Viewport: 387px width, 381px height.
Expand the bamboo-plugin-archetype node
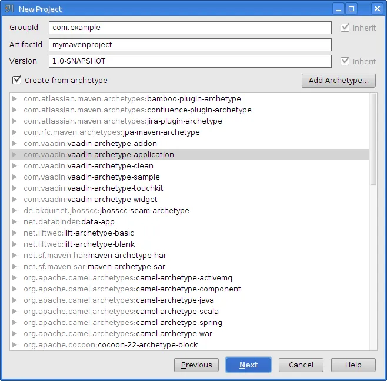[x=15, y=99]
